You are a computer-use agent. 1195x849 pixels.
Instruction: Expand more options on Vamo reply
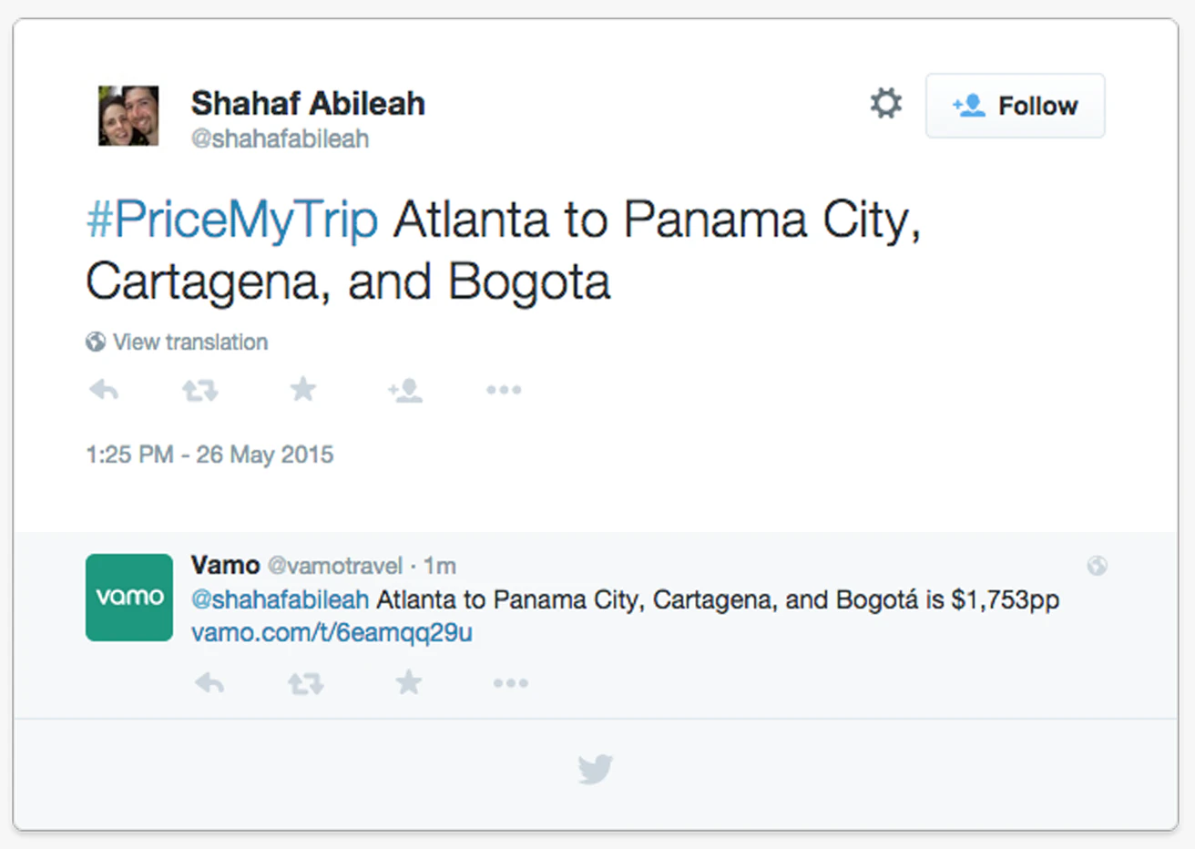pos(510,683)
